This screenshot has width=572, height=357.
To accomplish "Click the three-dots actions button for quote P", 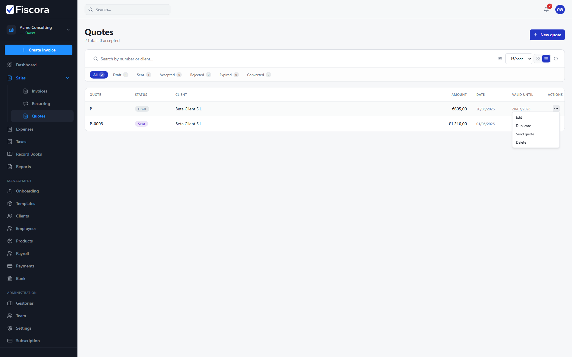I will 556,109.
